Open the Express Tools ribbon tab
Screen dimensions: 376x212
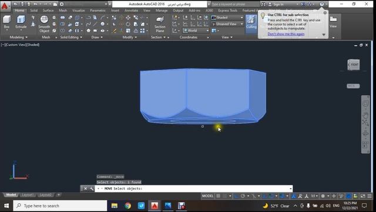click(x=227, y=11)
